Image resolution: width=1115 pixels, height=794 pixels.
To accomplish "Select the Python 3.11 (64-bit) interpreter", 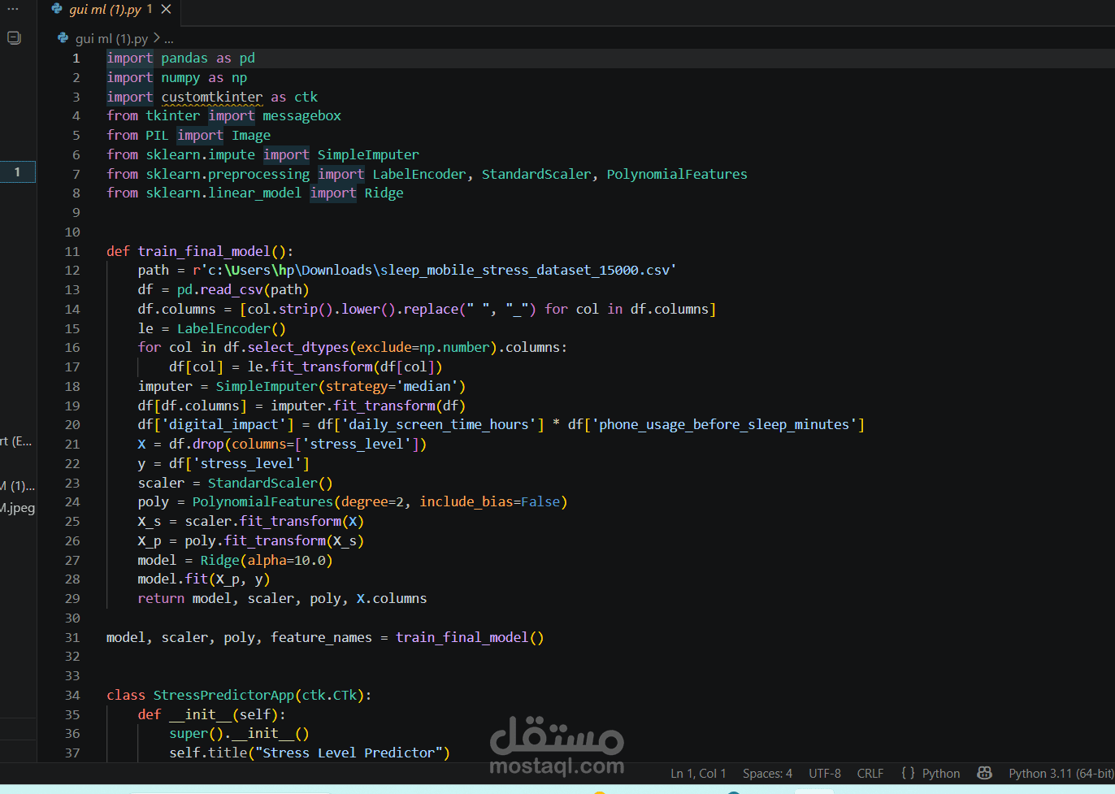I will [1061, 773].
